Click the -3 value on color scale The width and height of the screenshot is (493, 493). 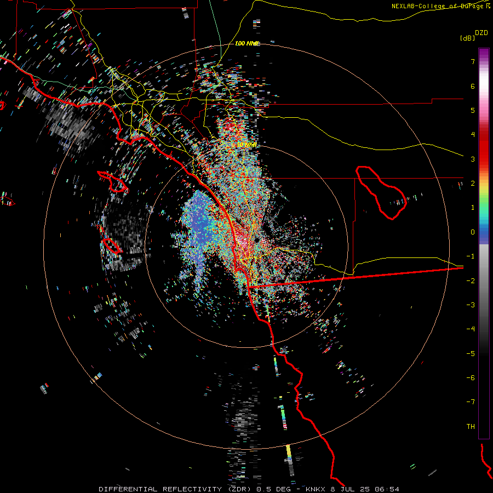click(x=471, y=305)
